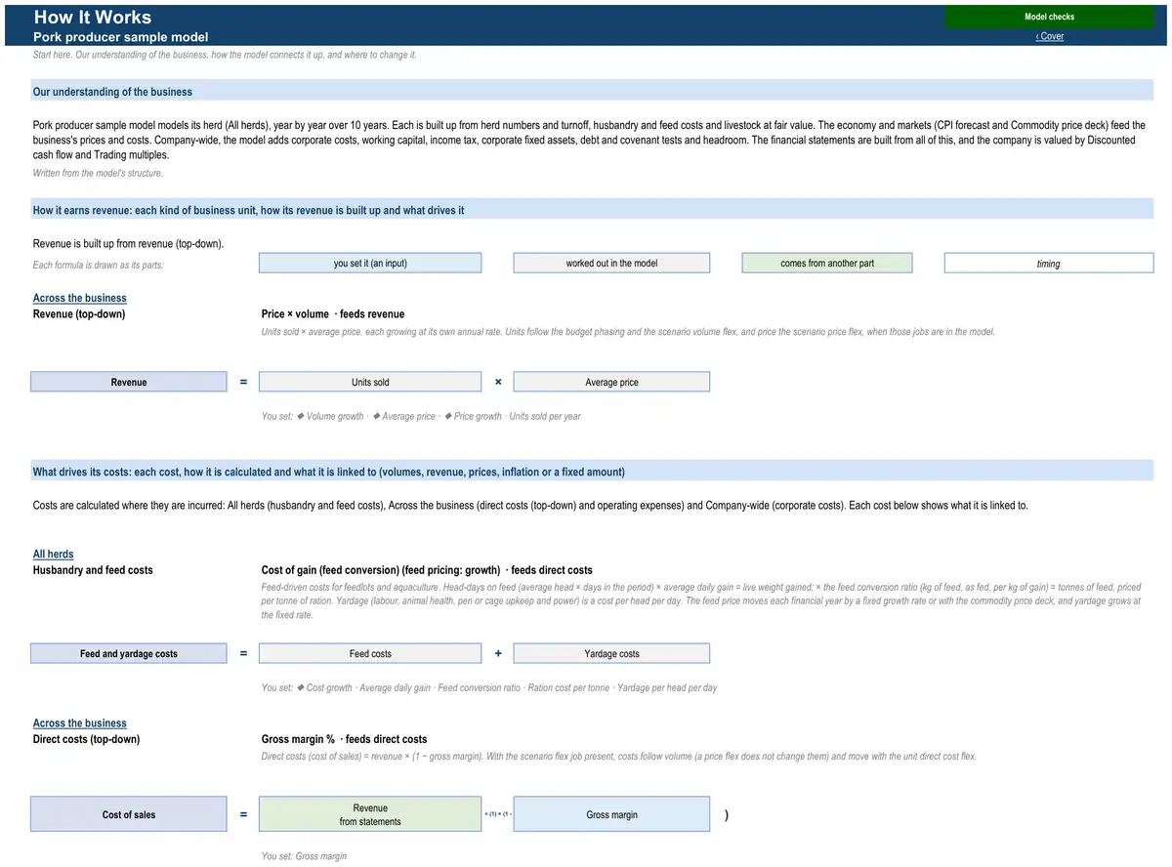Select the "you set it (an input)" legend box
This screenshot has height=867, width=1172.
point(370,264)
